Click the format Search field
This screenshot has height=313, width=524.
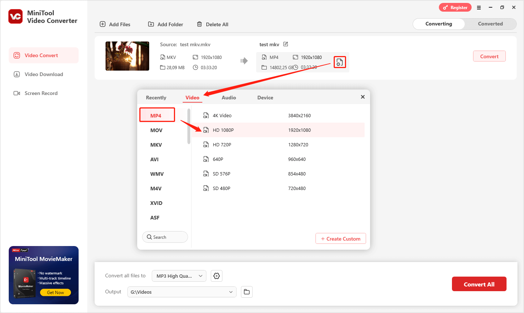pyautogui.click(x=165, y=237)
